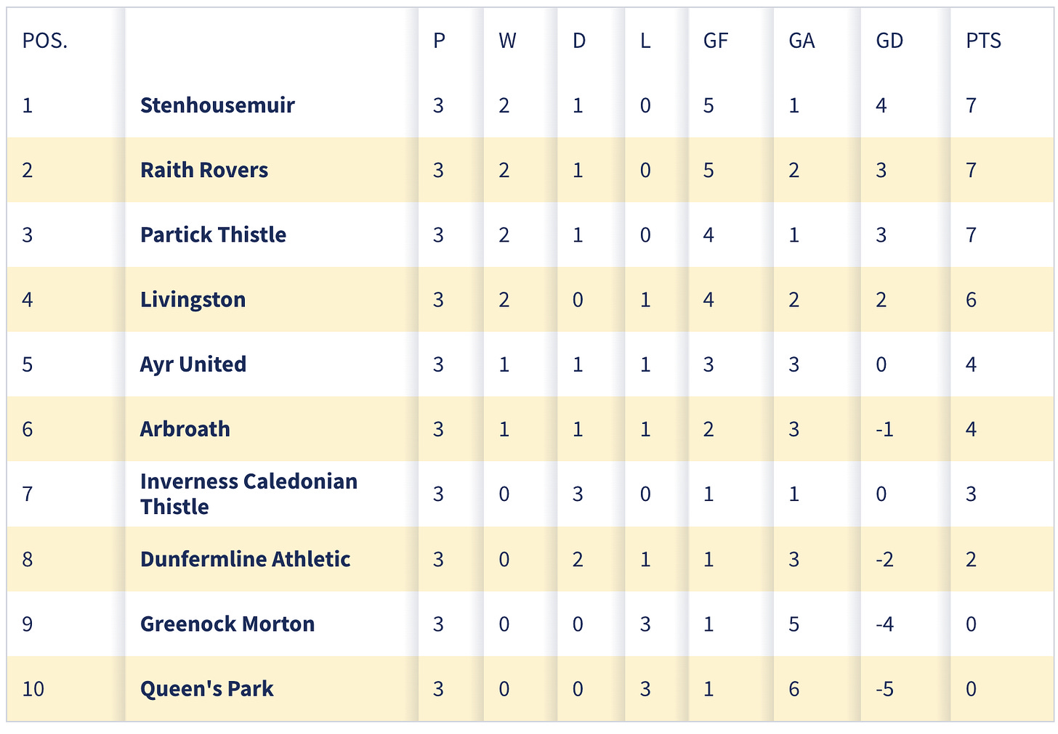Screen dimensions: 1058x734
Task: Click the Arbroath team name
Action: [x=185, y=429]
